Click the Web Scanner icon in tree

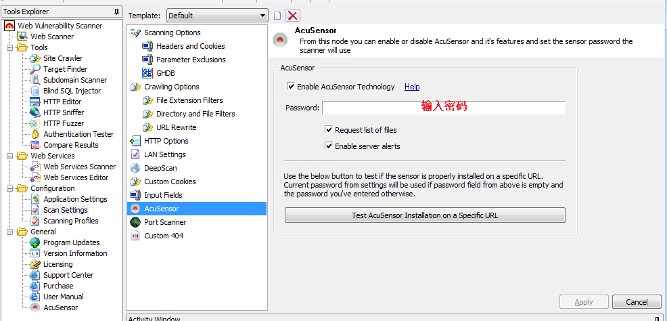(22, 37)
